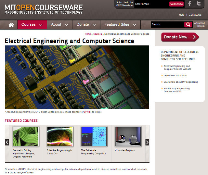
Task: Expand the Featured Sites menu chevron
Action: point(134,25)
